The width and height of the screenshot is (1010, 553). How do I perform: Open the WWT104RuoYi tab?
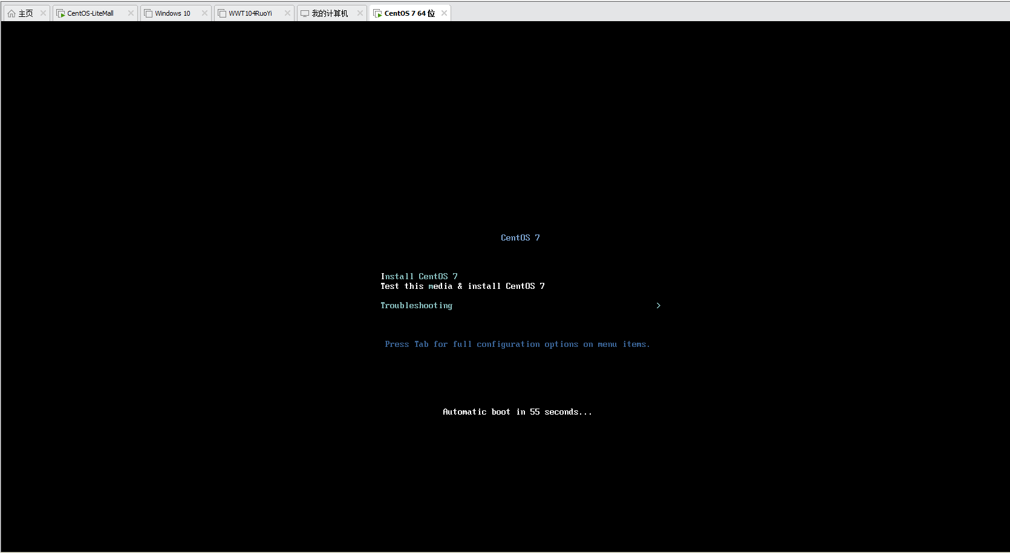250,13
